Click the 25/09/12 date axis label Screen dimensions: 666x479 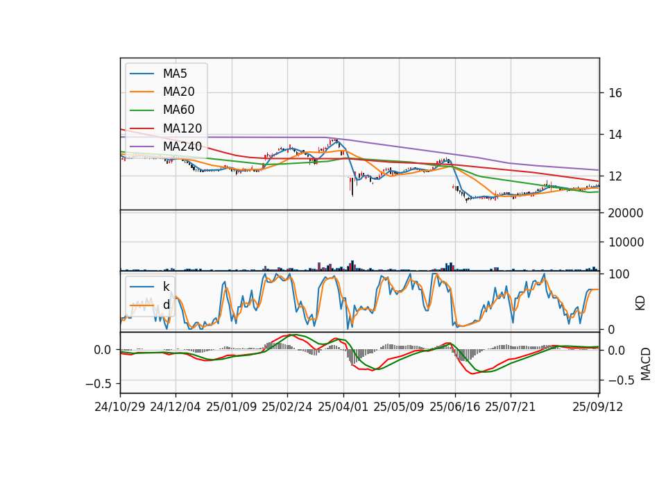pos(598,407)
